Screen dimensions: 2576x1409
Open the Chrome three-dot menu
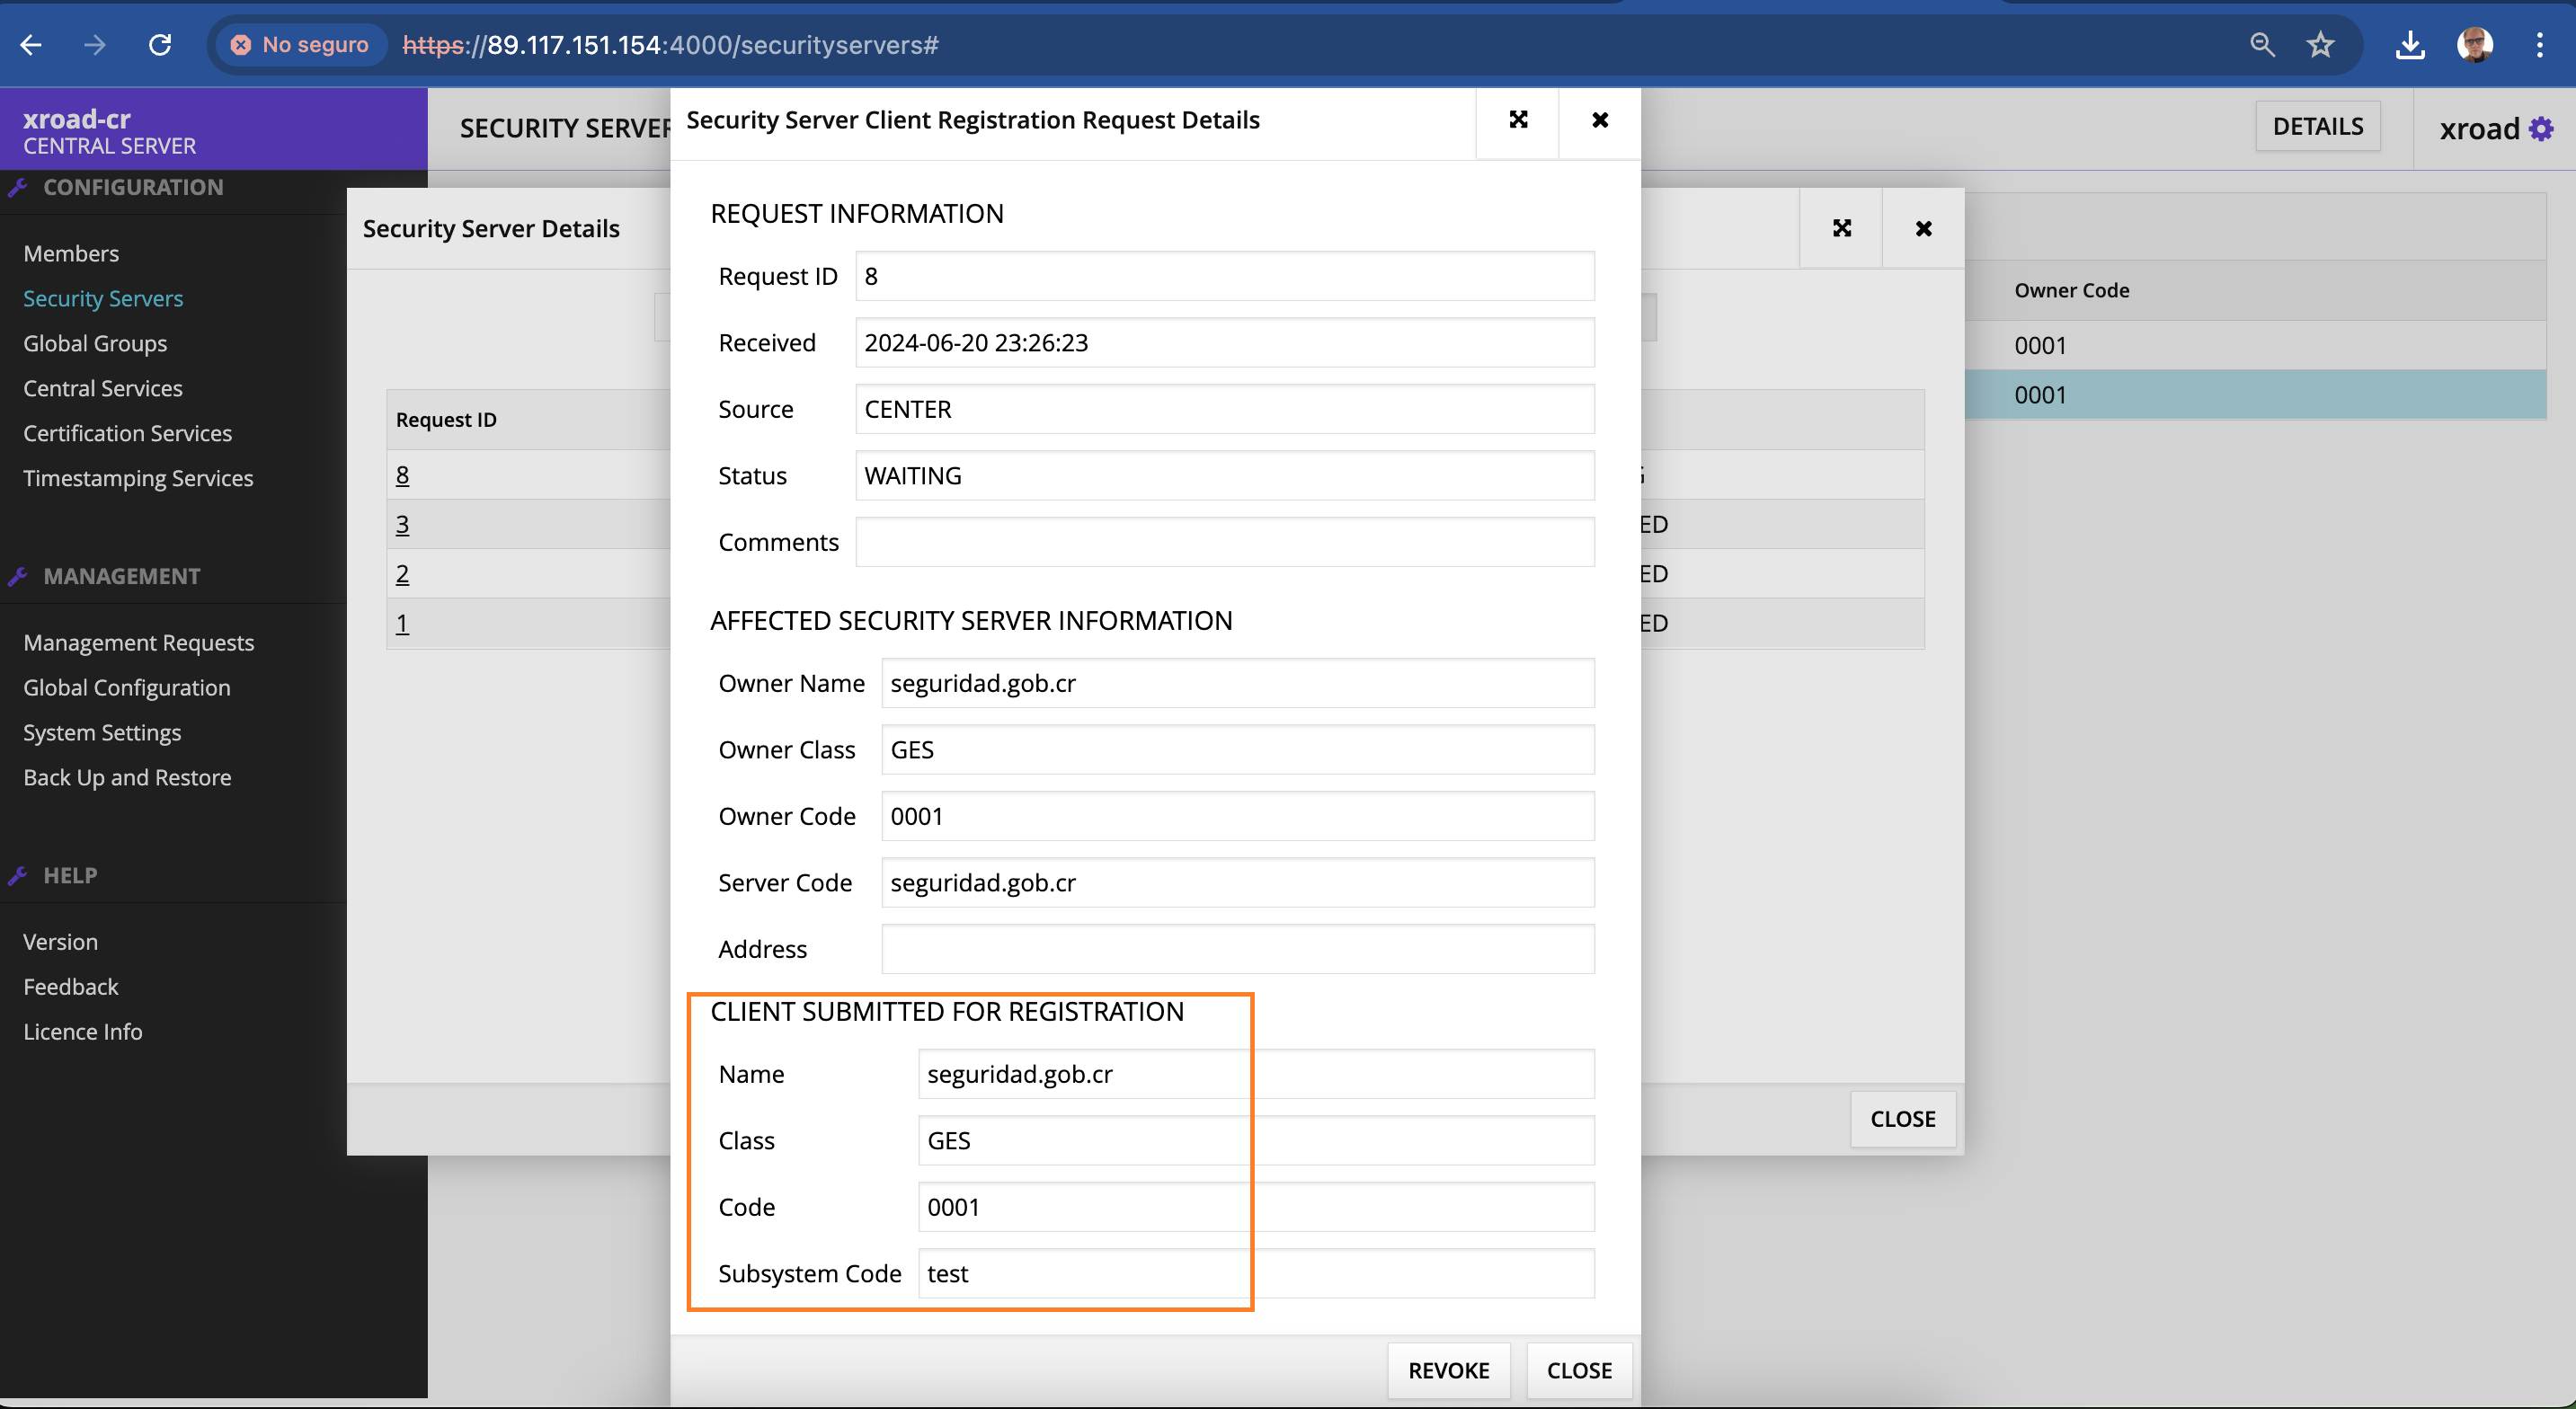point(2540,45)
